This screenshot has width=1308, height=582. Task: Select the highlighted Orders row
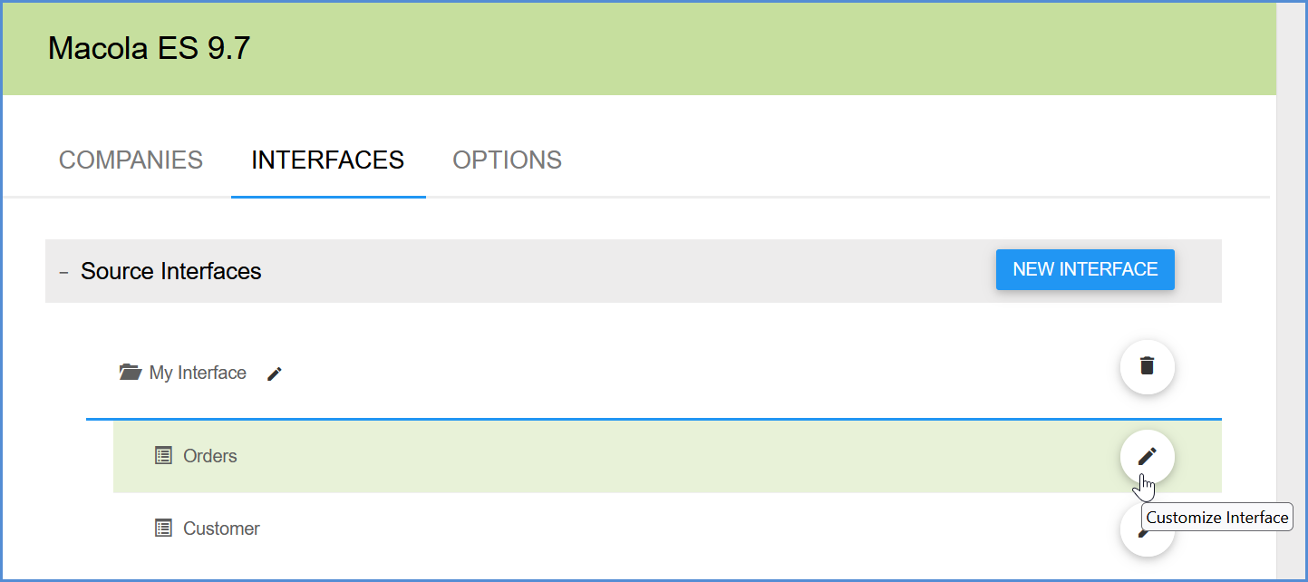pyautogui.click(x=635, y=457)
